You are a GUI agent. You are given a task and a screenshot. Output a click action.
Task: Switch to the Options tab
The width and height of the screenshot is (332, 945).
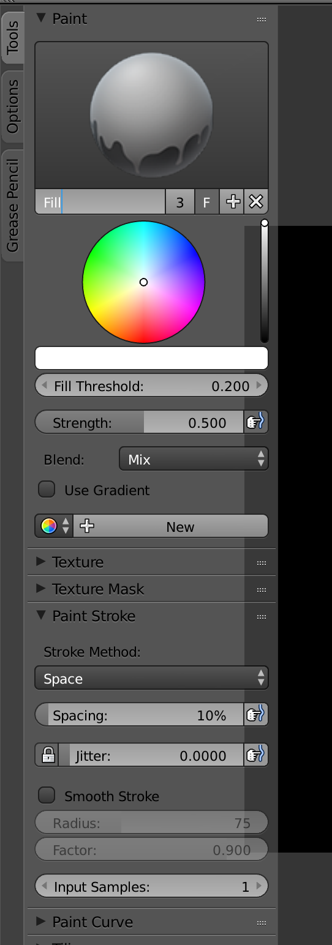(x=12, y=106)
